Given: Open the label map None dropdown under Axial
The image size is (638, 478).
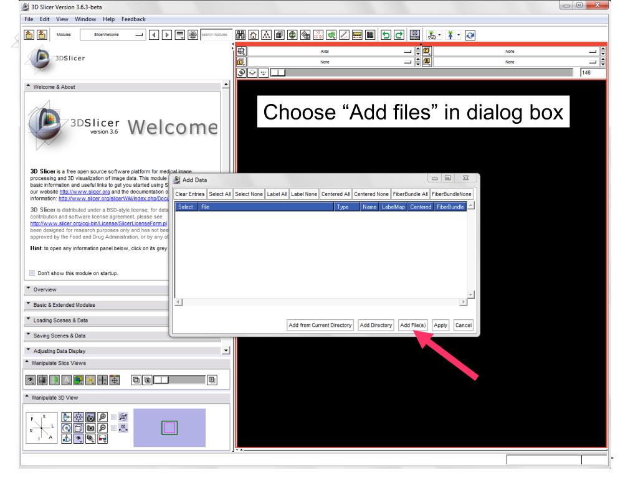Looking at the screenshot, I should (x=330, y=62).
